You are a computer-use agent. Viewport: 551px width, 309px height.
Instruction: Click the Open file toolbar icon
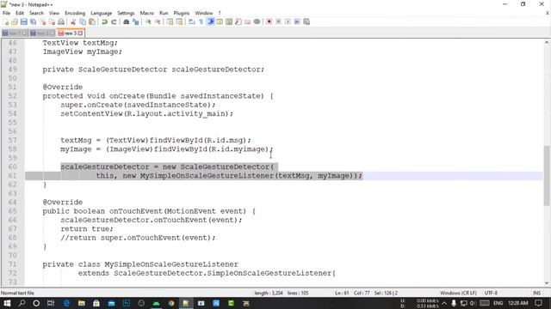click(15, 21)
